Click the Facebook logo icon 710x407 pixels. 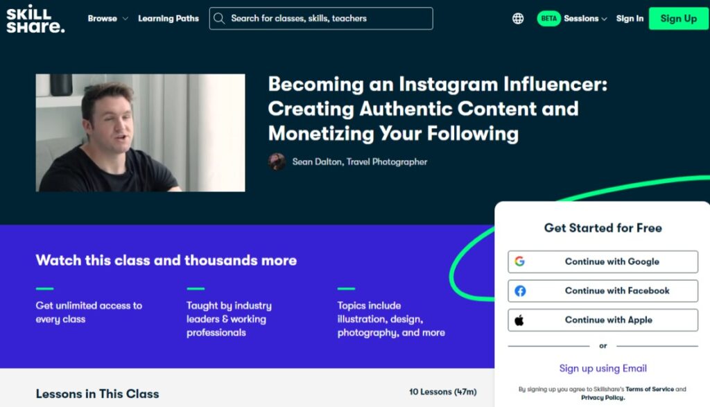(520, 291)
